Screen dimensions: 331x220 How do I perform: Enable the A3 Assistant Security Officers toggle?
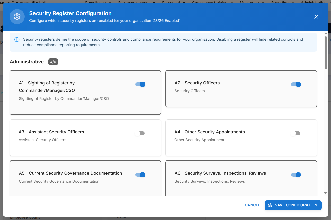click(140, 133)
